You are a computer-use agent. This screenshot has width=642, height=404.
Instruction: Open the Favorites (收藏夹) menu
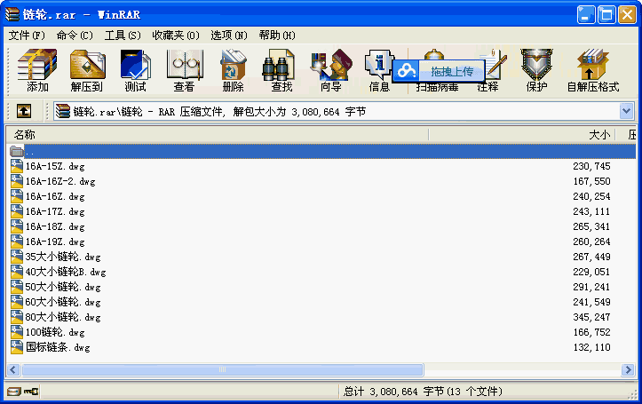point(176,36)
